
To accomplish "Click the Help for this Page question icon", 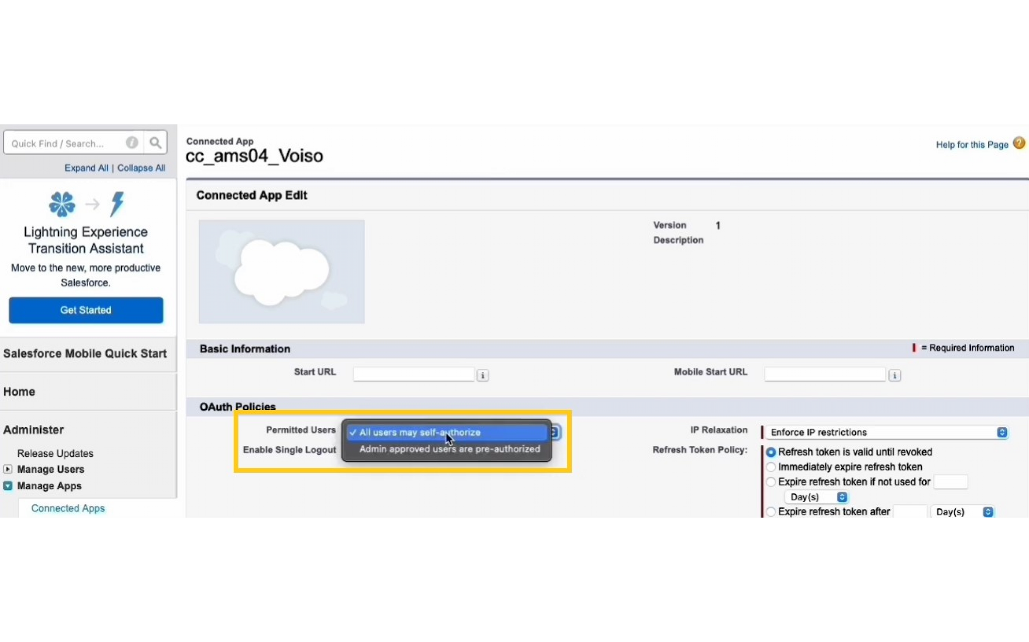I will [x=1019, y=143].
